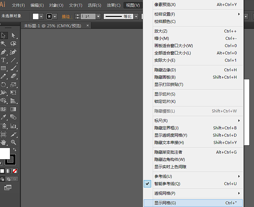Open the 效果(C) menu
The width and height of the screenshot is (254, 207).
coord(114,5)
